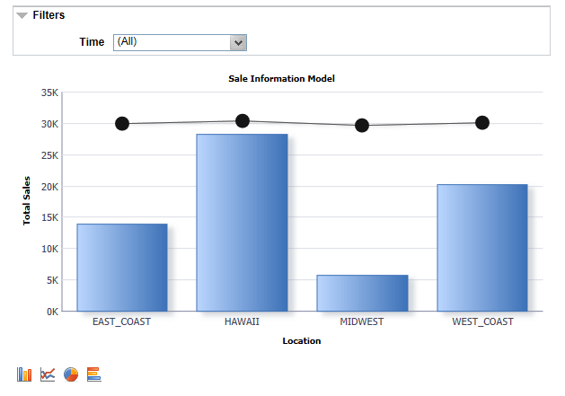Image resolution: width=565 pixels, height=396 pixels.
Task: Select the HAWAII sales bar
Action: [243, 223]
